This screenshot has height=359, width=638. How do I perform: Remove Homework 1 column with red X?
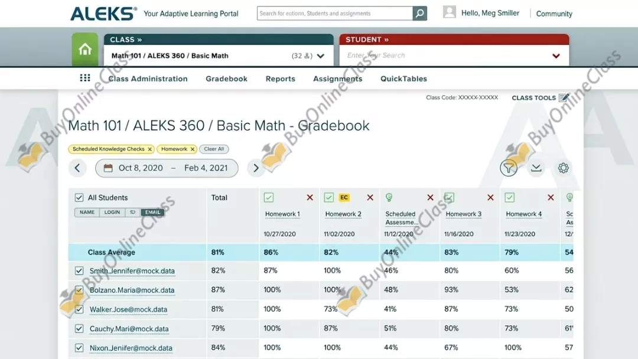coord(310,198)
